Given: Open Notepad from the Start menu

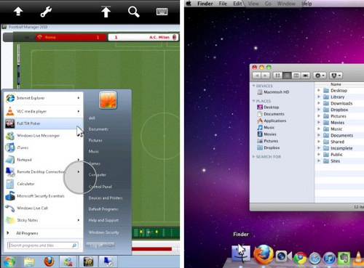Looking at the screenshot, I should coord(44,160).
